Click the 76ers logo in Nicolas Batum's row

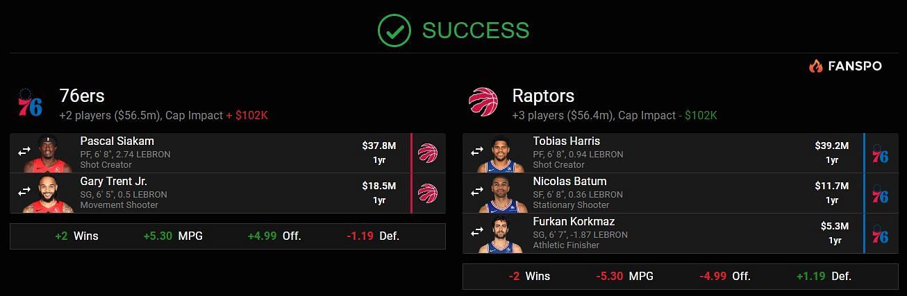point(880,193)
